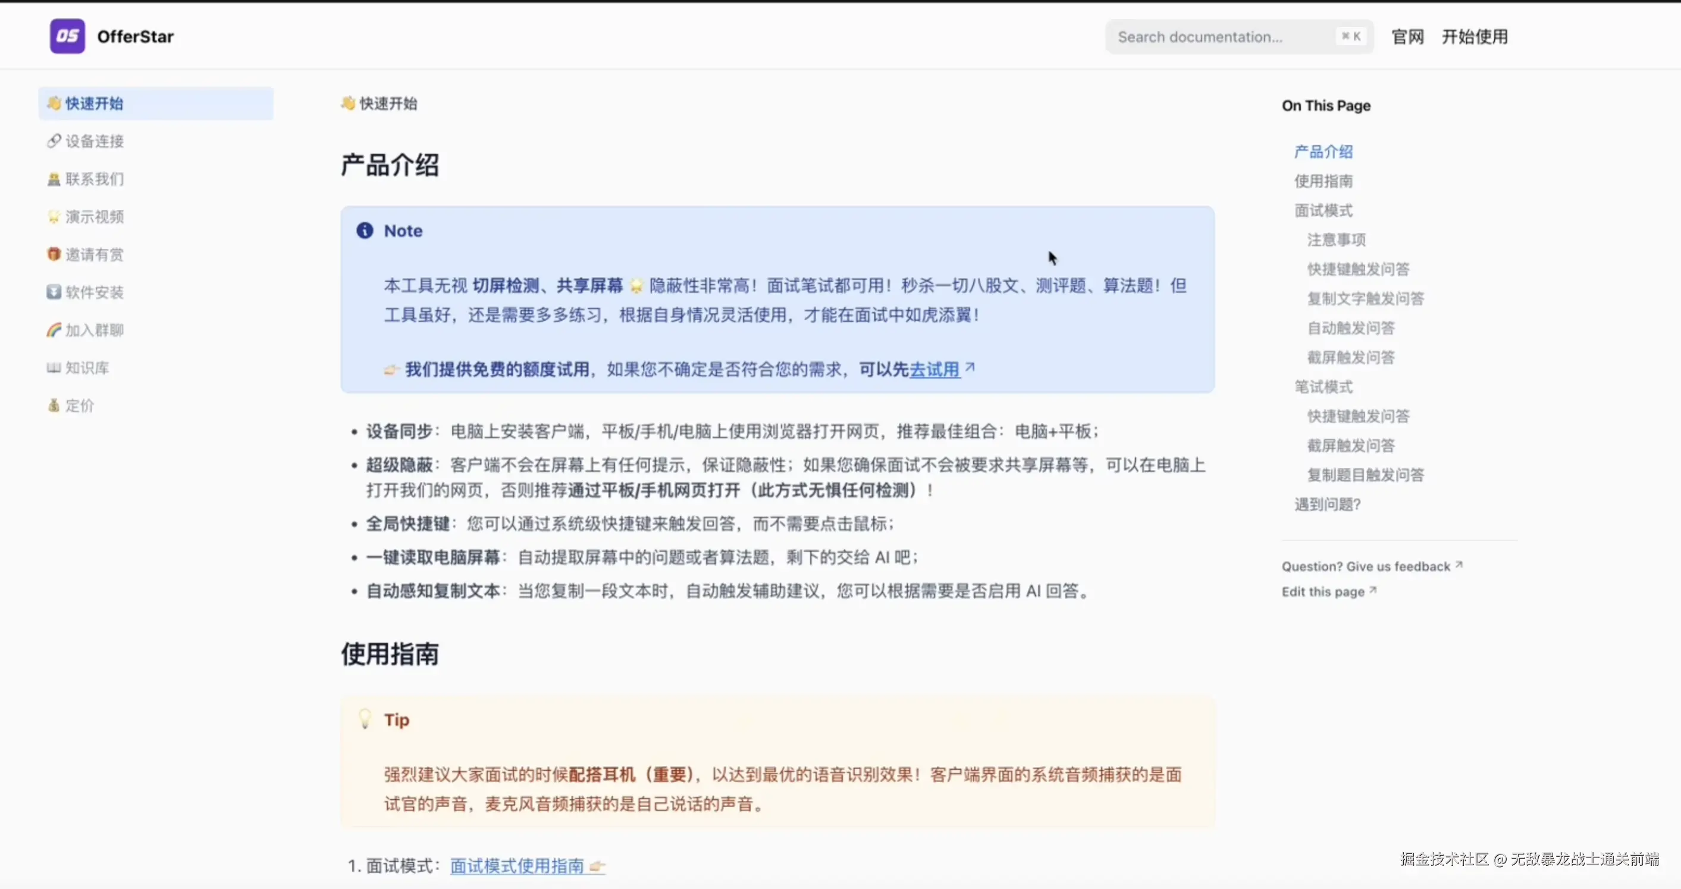Click 开始使用 in the top navigation

coord(1475,37)
